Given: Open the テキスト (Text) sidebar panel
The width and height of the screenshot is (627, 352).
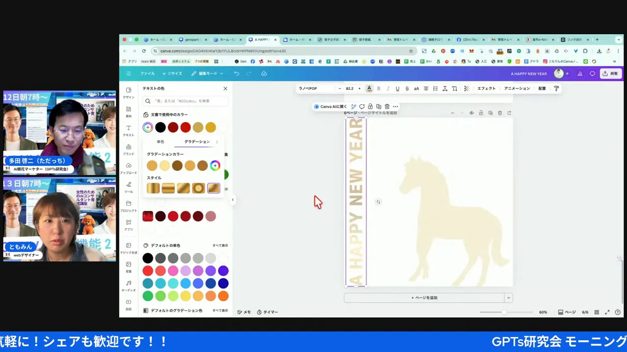Looking at the screenshot, I should coord(128,130).
